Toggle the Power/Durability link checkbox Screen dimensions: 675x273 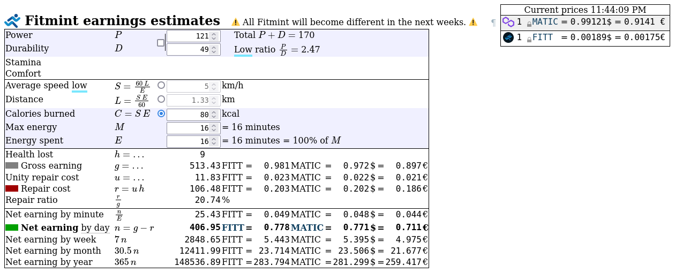[x=161, y=43]
